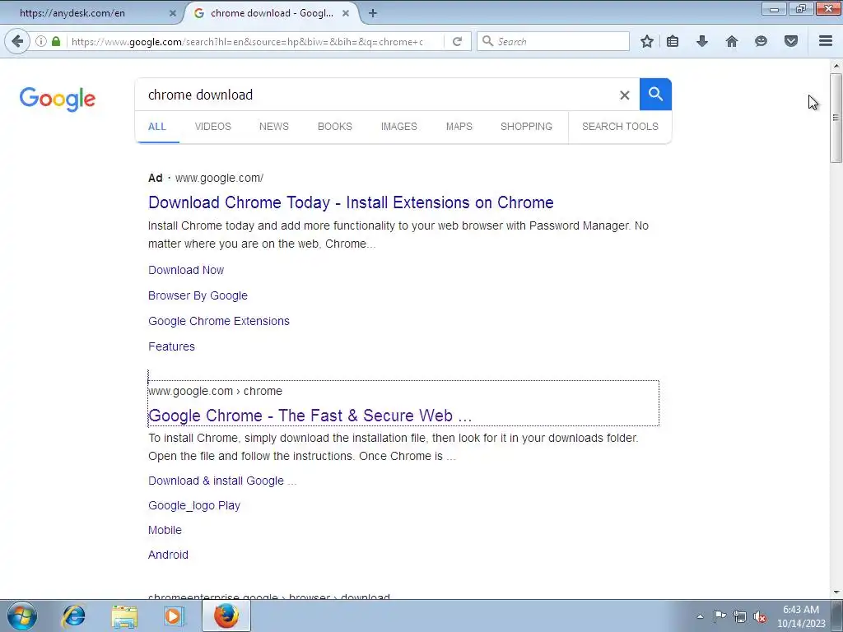Switch to NEWS results
The width and height of the screenshot is (843, 632).
pyautogui.click(x=274, y=127)
